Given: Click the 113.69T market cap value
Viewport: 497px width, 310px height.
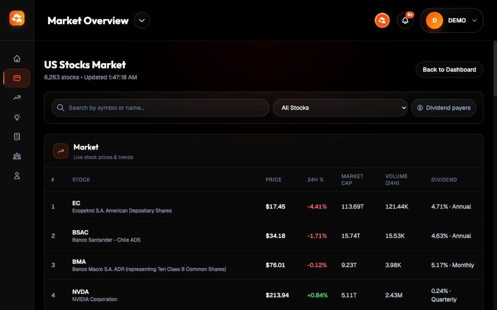Looking at the screenshot, I should click(353, 207).
